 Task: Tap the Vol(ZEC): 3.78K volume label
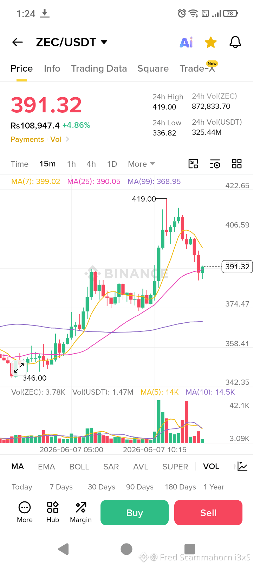tap(38, 392)
